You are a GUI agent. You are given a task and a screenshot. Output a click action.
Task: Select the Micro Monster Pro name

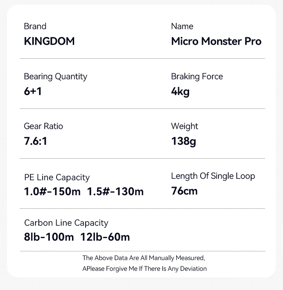click(216, 41)
